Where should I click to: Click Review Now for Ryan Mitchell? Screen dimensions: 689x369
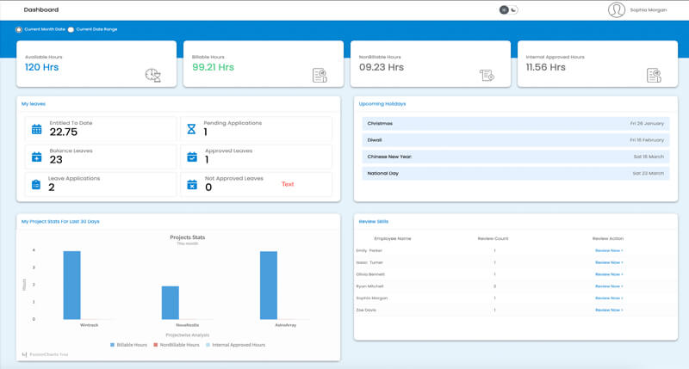click(608, 286)
